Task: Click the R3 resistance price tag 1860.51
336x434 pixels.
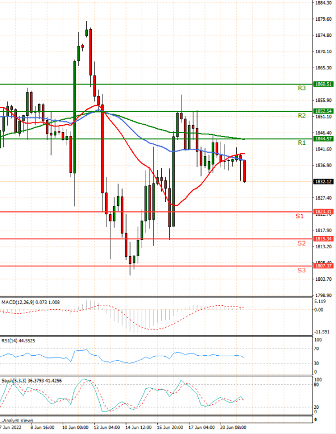Action: 323,84
